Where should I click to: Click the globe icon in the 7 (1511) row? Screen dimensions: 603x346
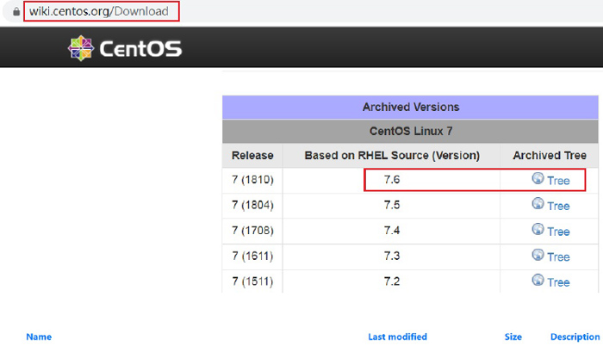click(x=538, y=280)
